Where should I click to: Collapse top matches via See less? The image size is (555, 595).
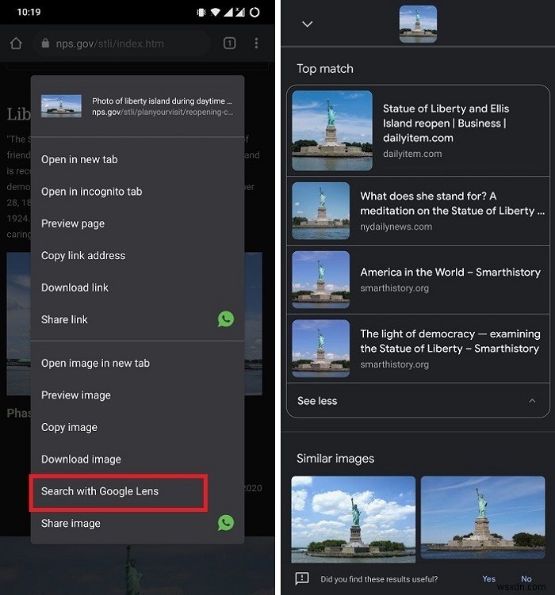(418, 401)
